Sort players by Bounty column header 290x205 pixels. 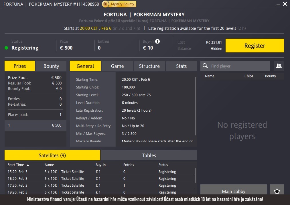click(x=271, y=76)
